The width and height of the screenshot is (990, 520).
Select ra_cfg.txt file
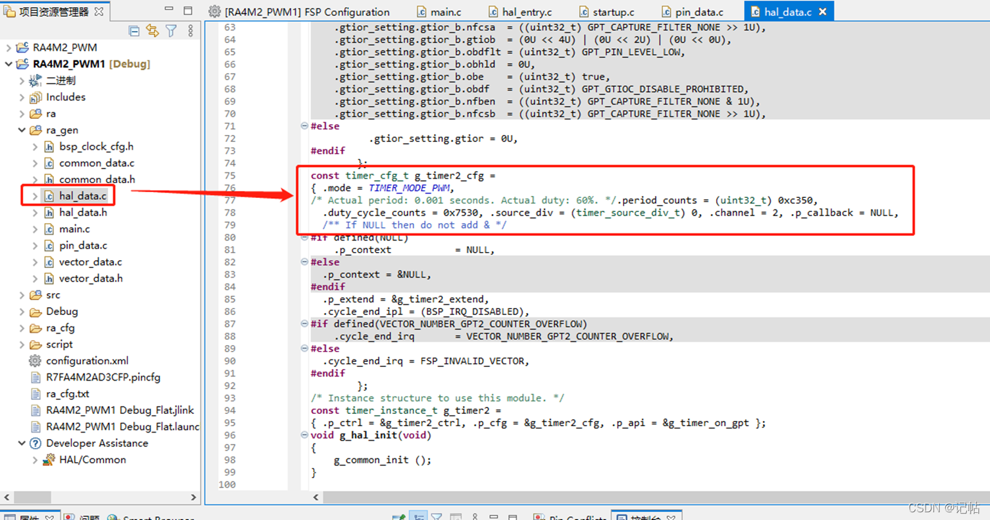point(67,394)
